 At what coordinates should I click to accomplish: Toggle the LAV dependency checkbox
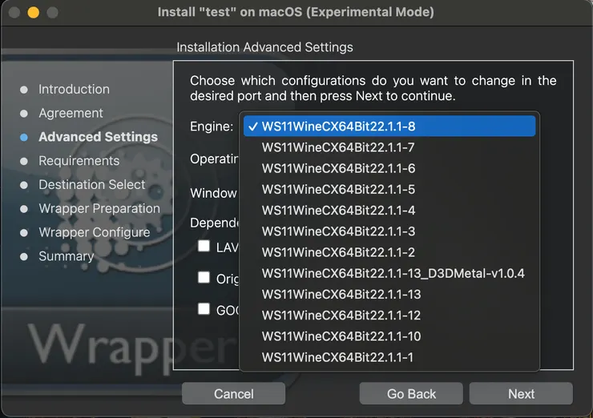coord(204,247)
